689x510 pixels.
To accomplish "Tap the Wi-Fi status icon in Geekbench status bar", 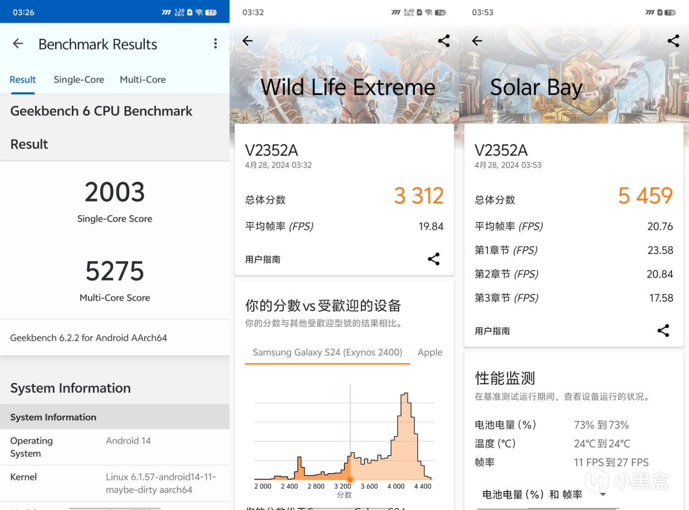I will pos(199,12).
